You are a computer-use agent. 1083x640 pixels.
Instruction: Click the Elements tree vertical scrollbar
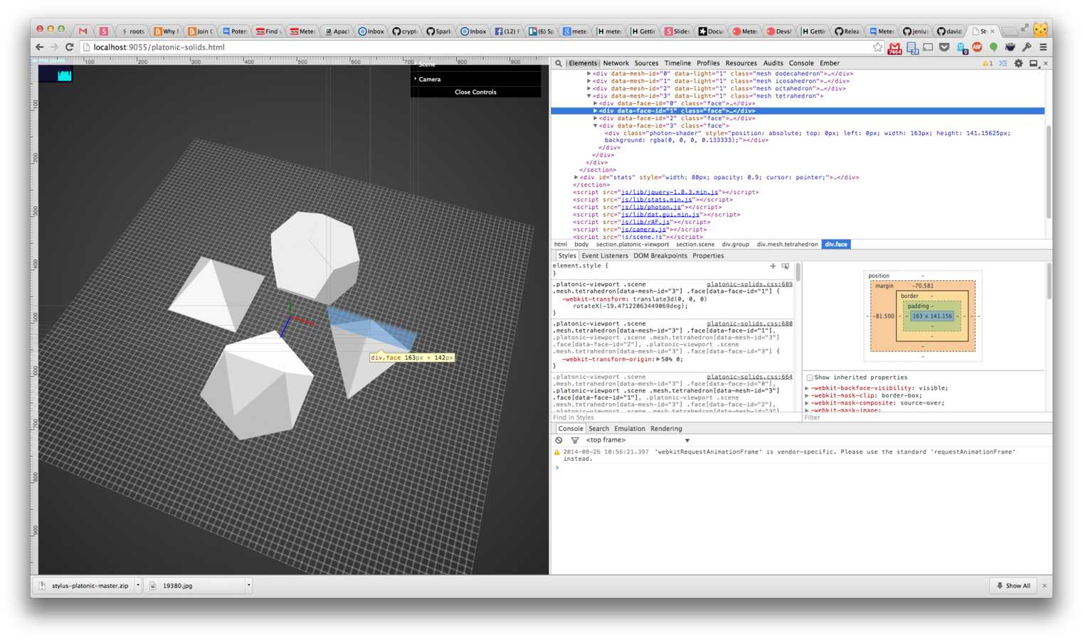(x=1048, y=172)
